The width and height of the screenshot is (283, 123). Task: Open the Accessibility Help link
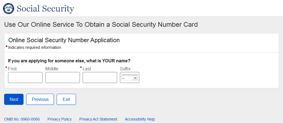coord(140,119)
